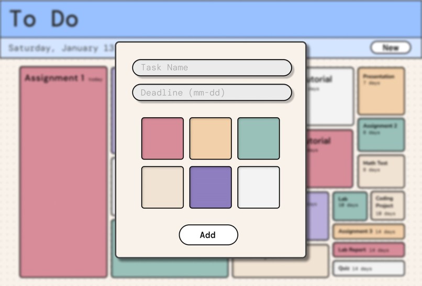The width and height of the screenshot is (422, 286).
Task: Select the pink color swatch
Action: [162, 139]
